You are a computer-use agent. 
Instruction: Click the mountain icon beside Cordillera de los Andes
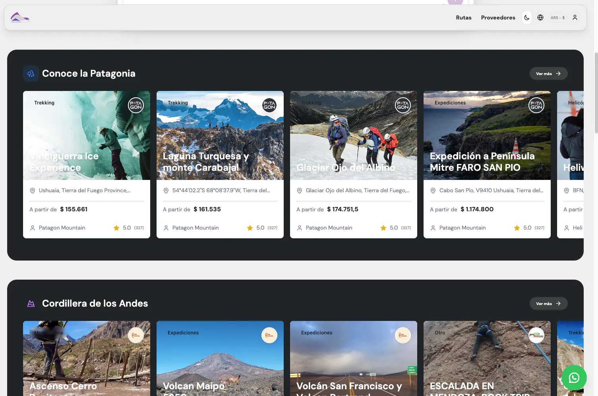31,303
